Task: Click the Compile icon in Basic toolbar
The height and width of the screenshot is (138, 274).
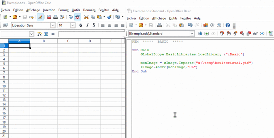Action: click(200, 33)
